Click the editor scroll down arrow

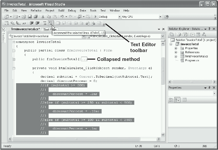pyautogui.click(x=163, y=135)
